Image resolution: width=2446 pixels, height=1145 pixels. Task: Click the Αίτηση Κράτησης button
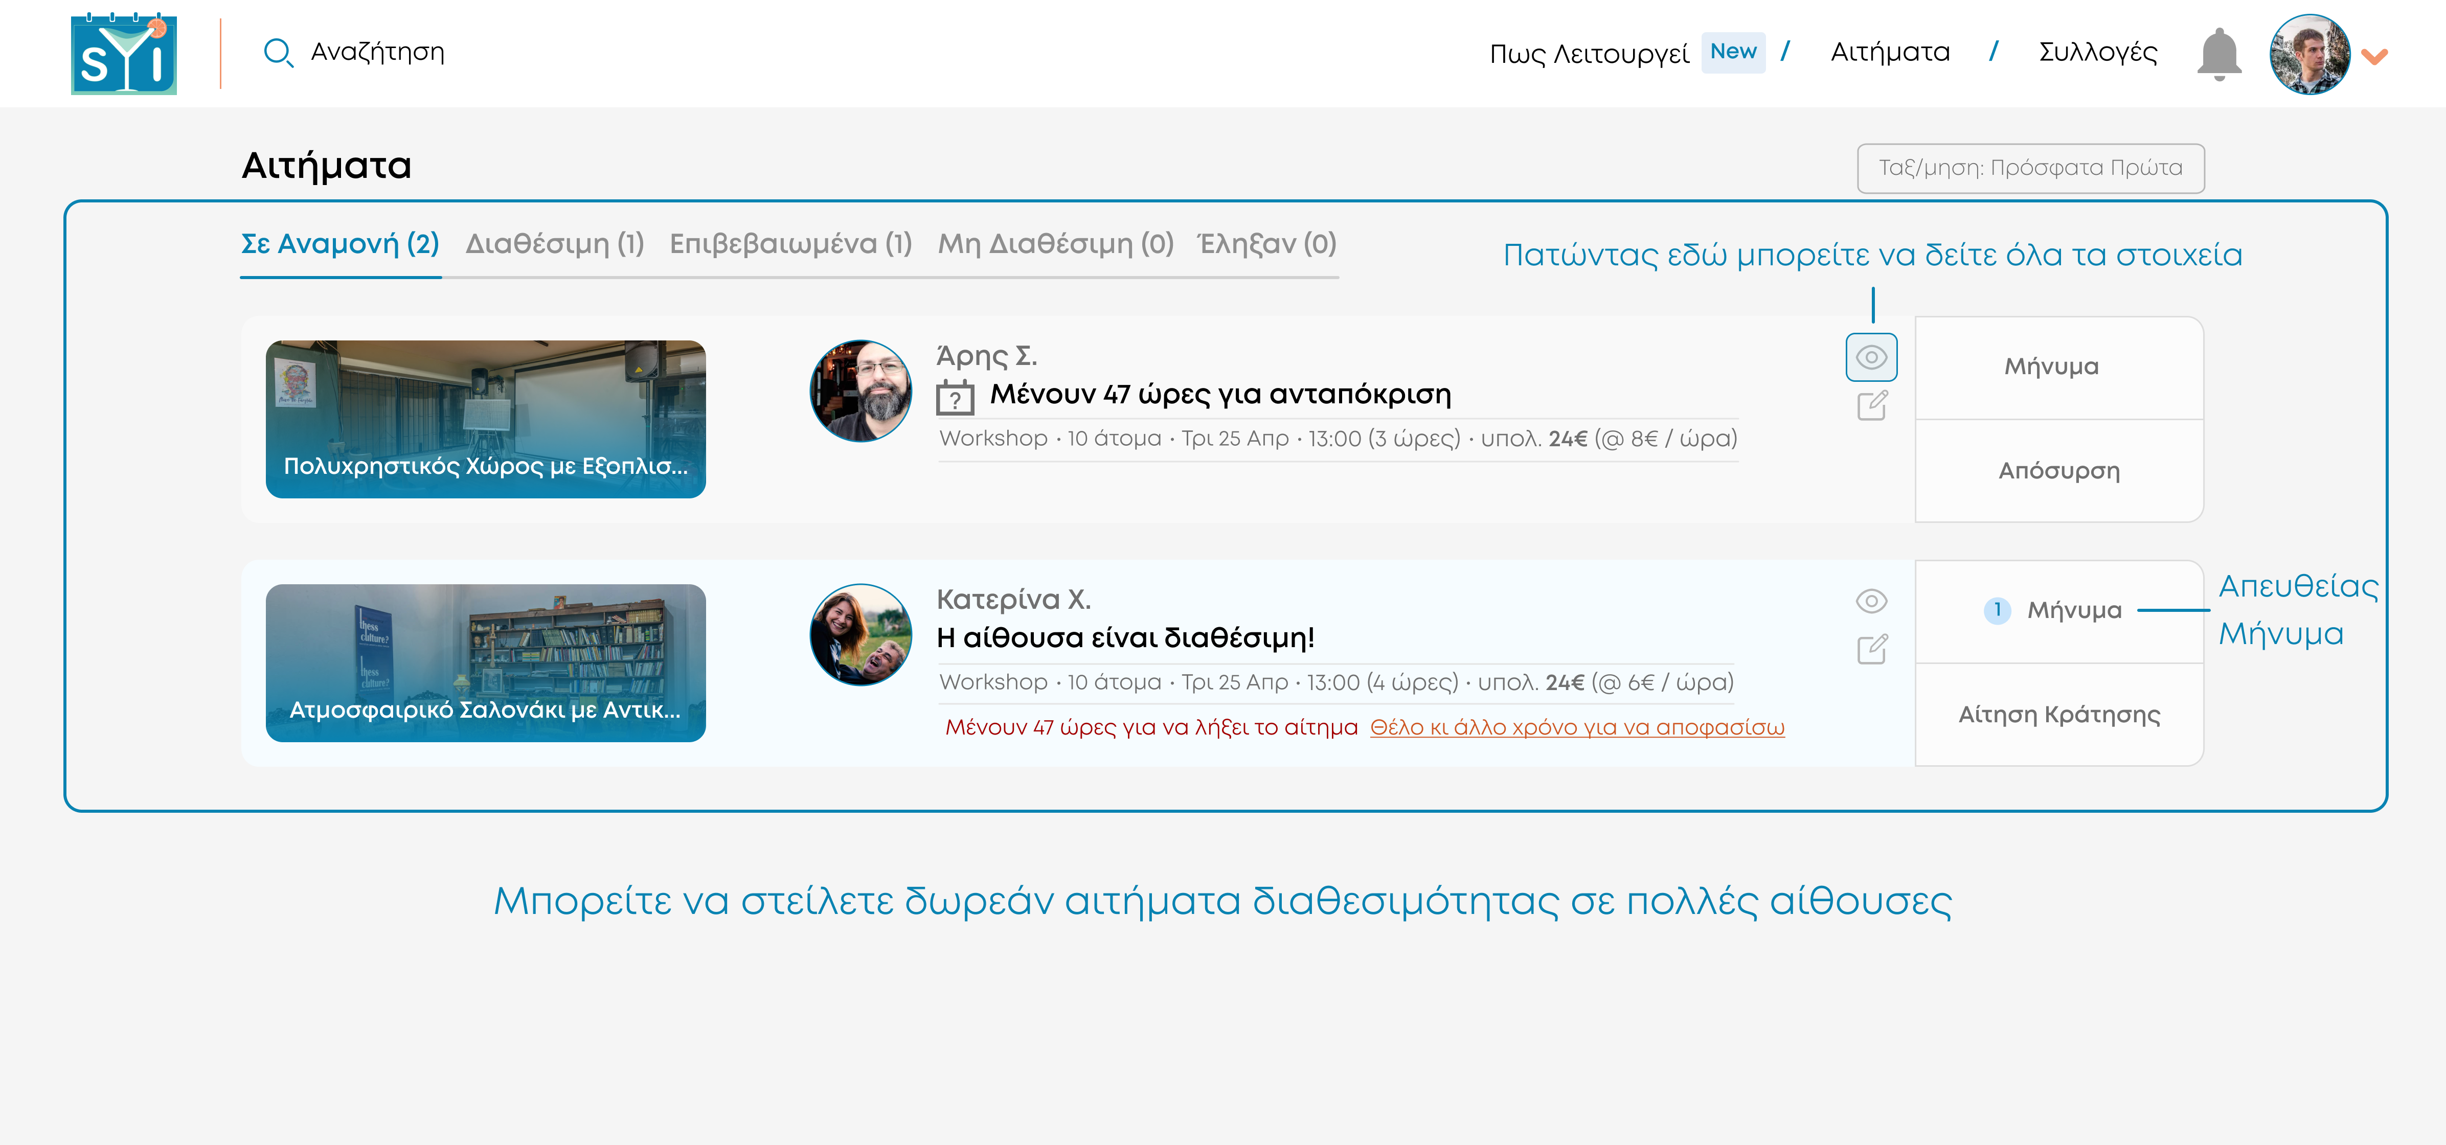pyautogui.click(x=2058, y=714)
